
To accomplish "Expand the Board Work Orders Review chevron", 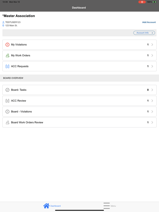I will [152, 122].
